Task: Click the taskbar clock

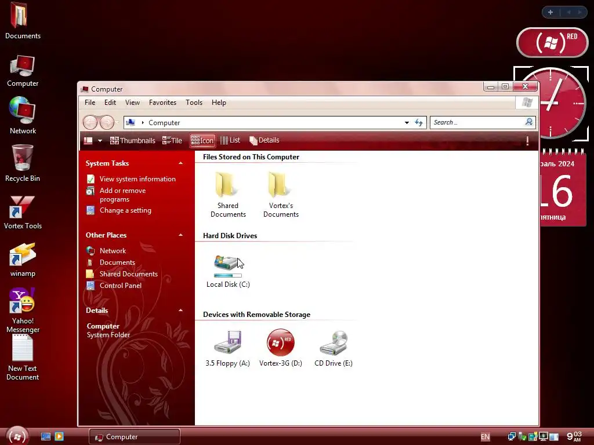Action: (574, 436)
